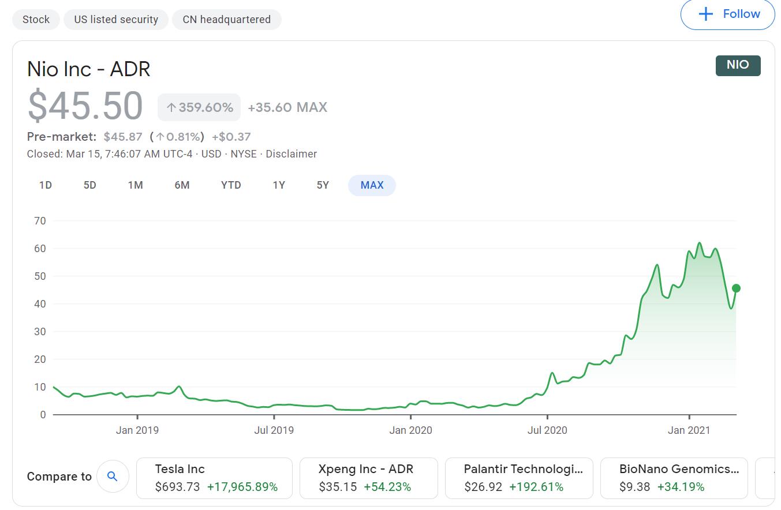Click the Stock category chip
This screenshot has height=510, width=781.
click(x=36, y=20)
